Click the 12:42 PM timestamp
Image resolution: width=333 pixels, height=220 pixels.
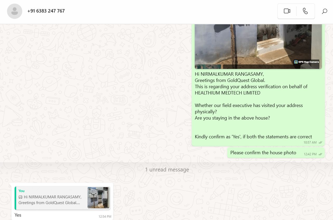pos(310,154)
